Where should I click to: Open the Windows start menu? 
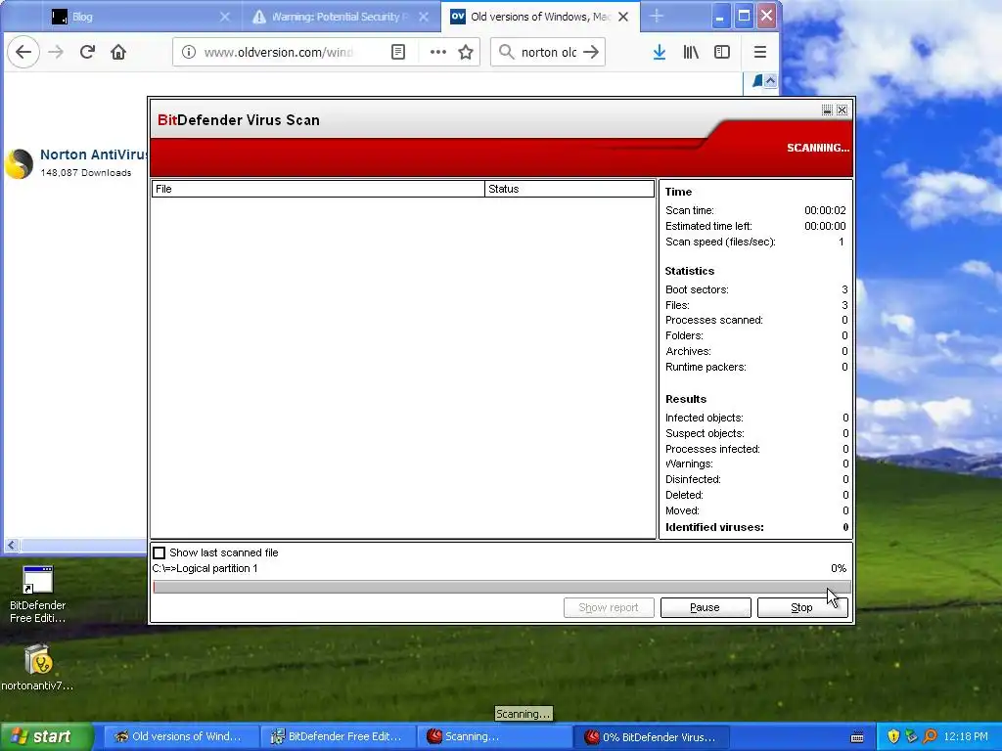(47, 737)
